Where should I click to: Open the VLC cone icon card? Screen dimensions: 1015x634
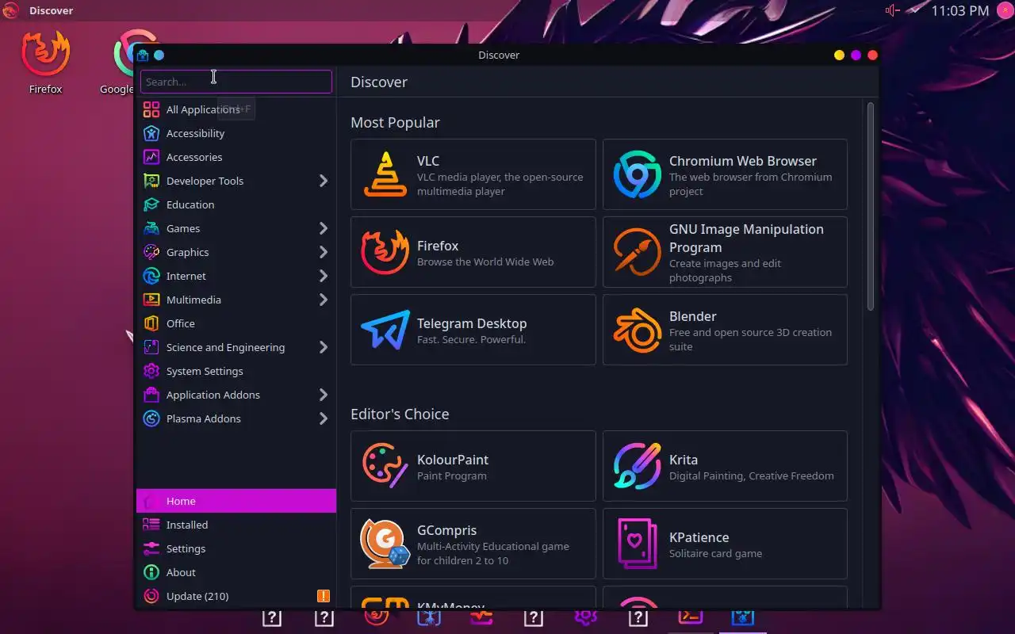(x=385, y=174)
